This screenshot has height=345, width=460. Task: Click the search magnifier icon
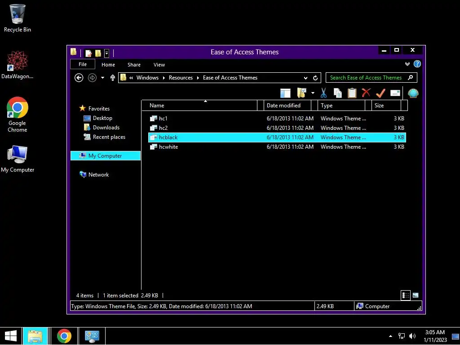click(x=411, y=77)
